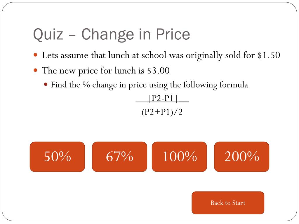The image size is (299, 224).
Task: Click the orange bullet before The new price
Action: 35,70
